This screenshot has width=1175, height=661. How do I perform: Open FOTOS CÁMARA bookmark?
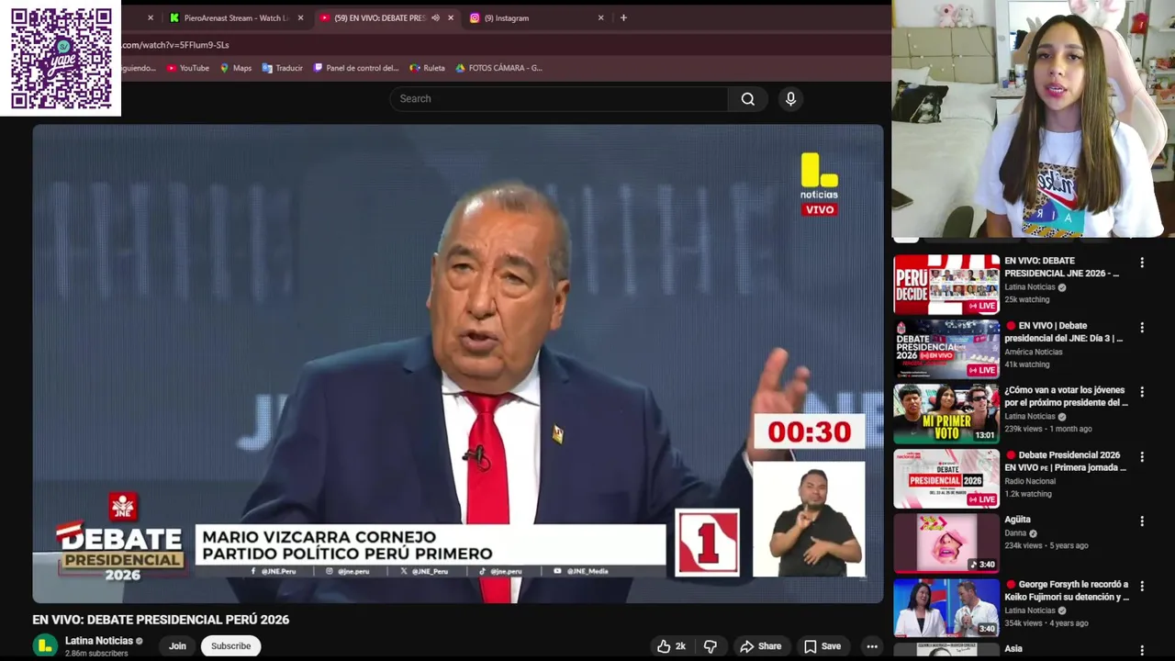tap(498, 68)
